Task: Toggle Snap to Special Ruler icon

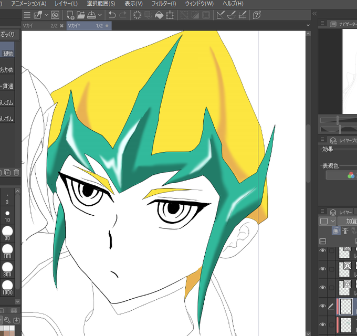Action: 232,15
